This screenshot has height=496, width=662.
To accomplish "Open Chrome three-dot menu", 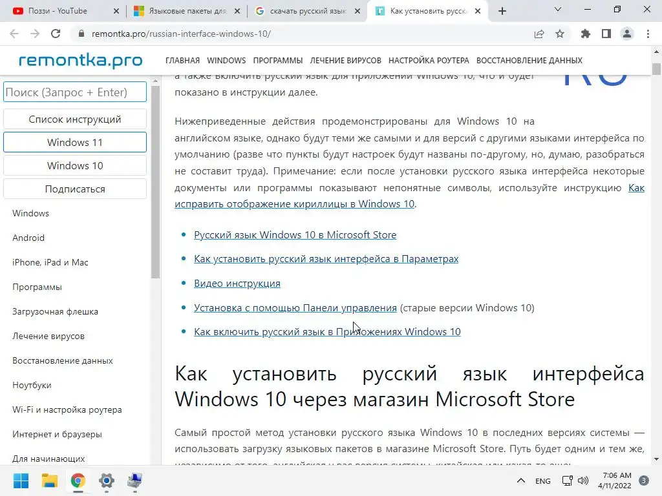I will point(648,34).
